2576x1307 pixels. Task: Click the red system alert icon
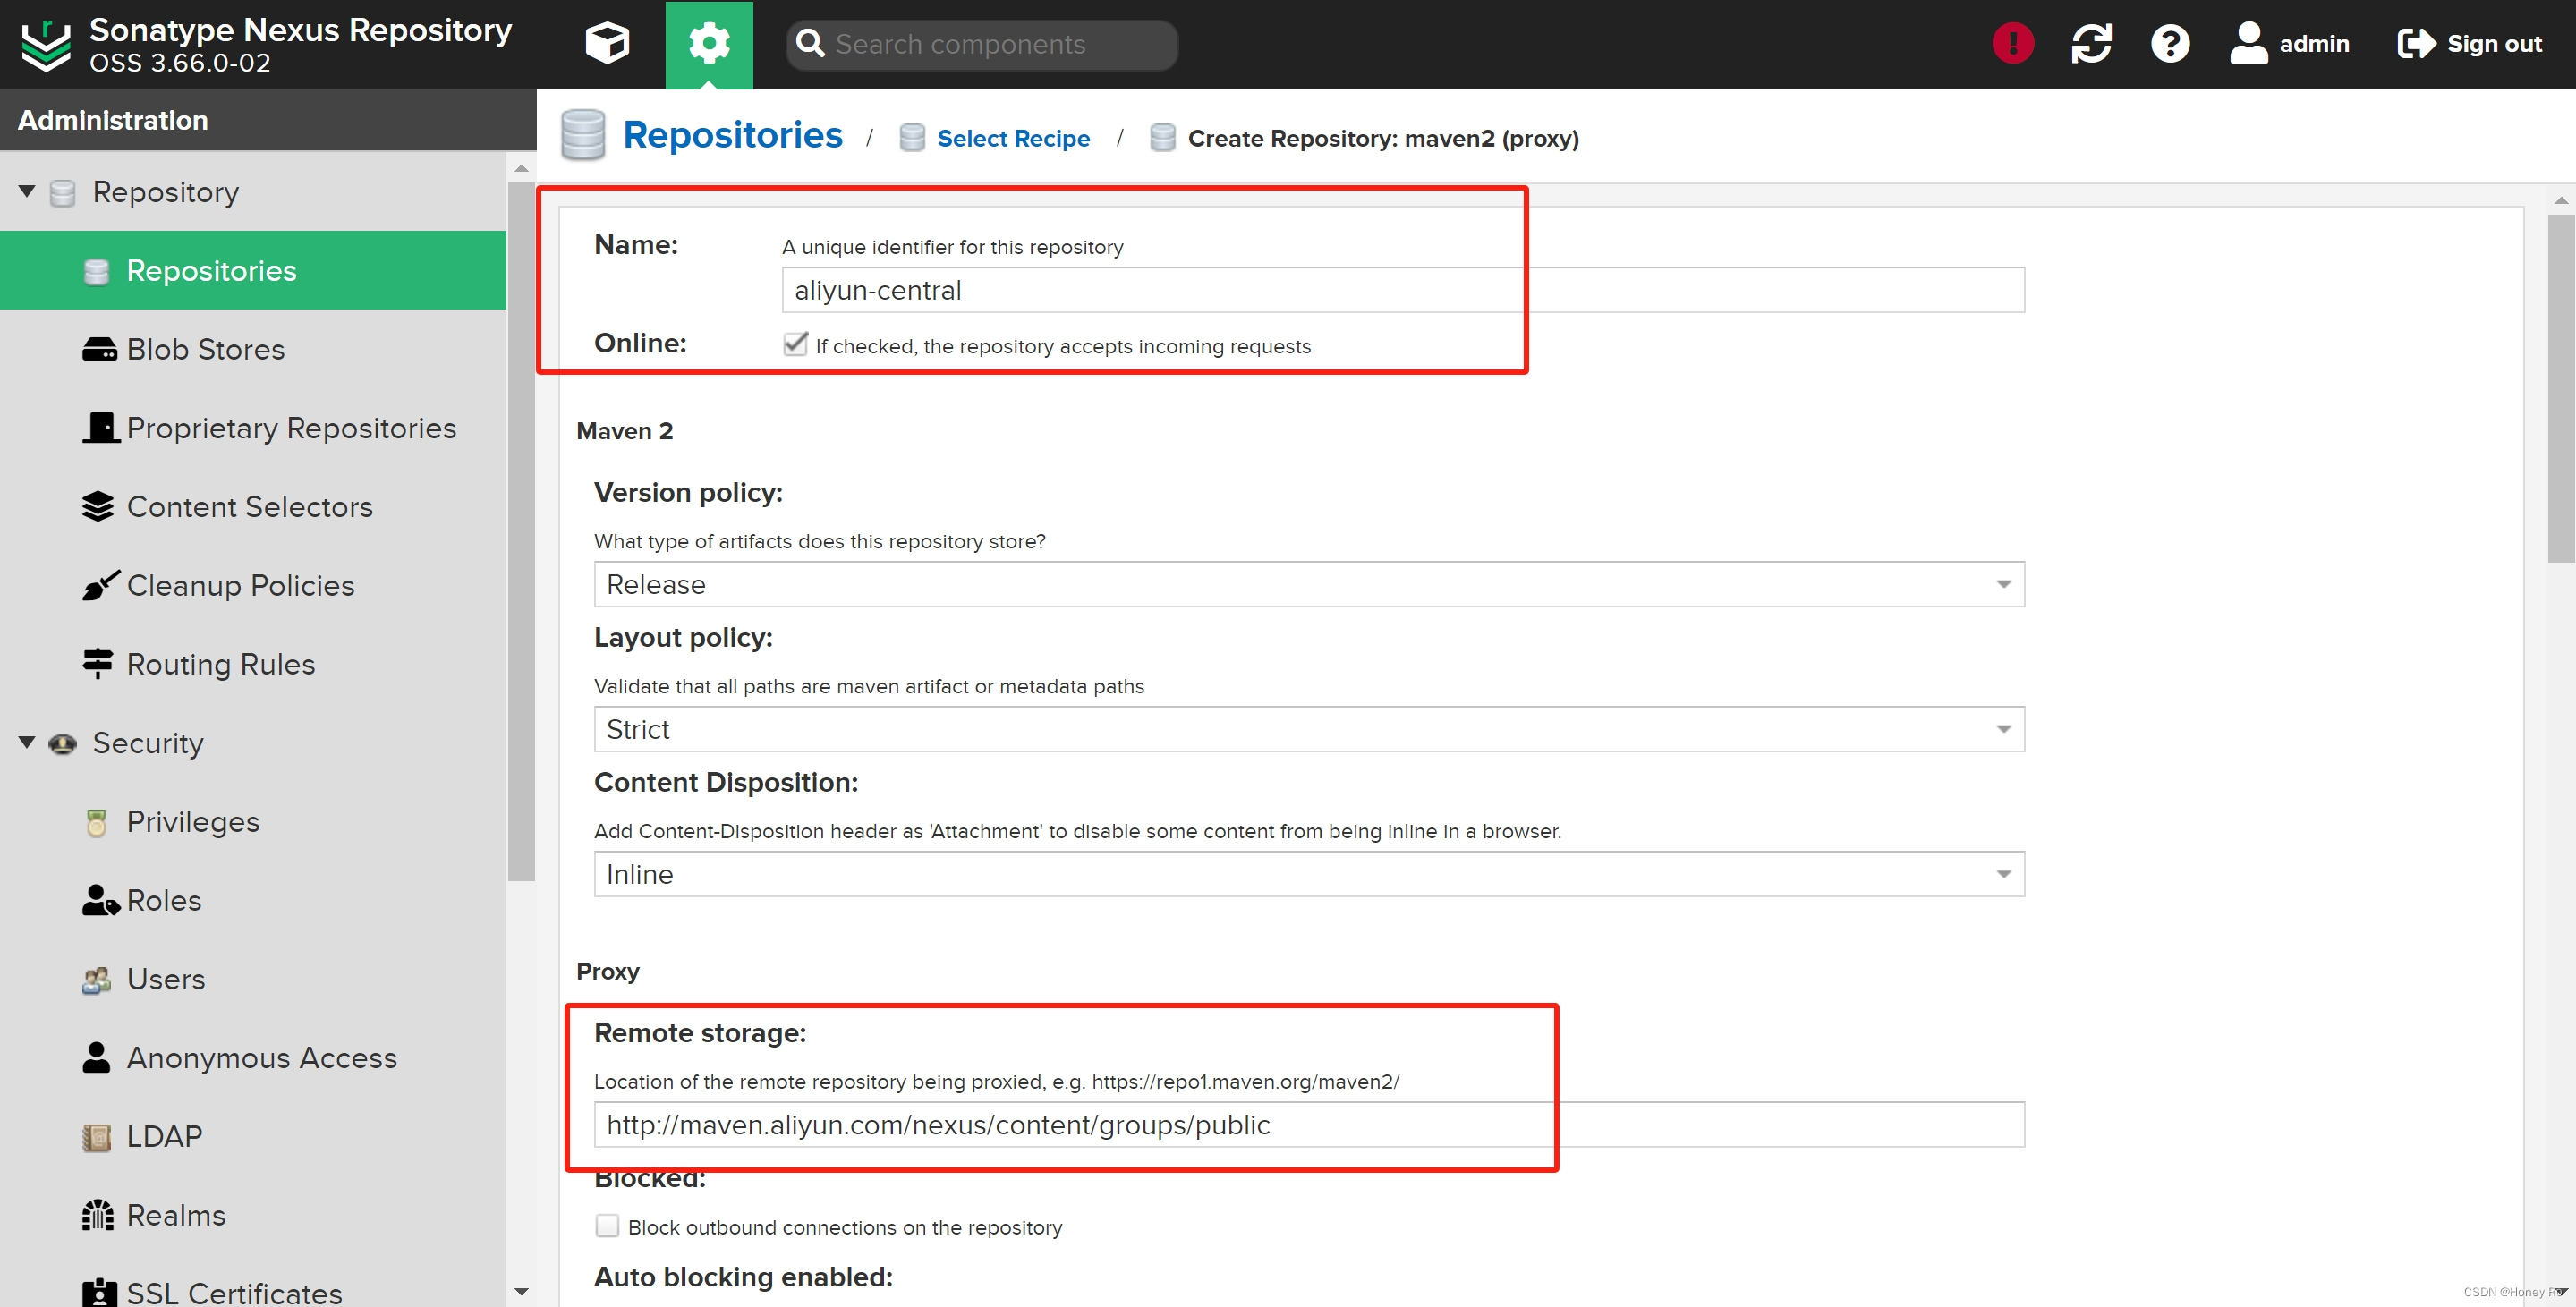point(2012,44)
